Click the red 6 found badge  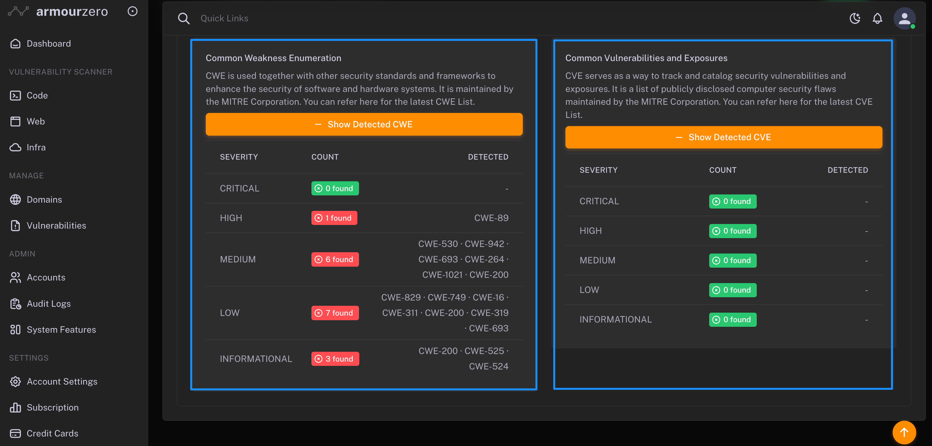coord(335,259)
